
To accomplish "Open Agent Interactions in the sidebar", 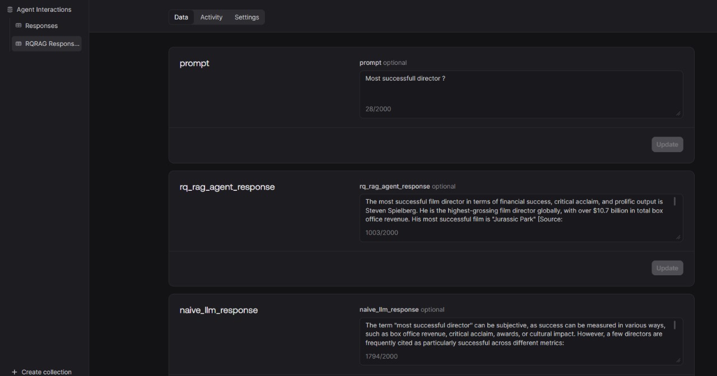I will [44, 10].
